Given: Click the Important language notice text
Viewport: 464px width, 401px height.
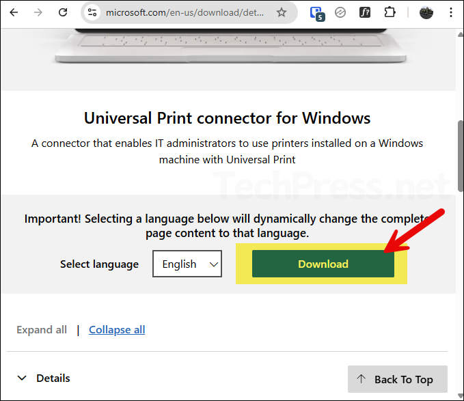Looking at the screenshot, I should [x=227, y=226].
